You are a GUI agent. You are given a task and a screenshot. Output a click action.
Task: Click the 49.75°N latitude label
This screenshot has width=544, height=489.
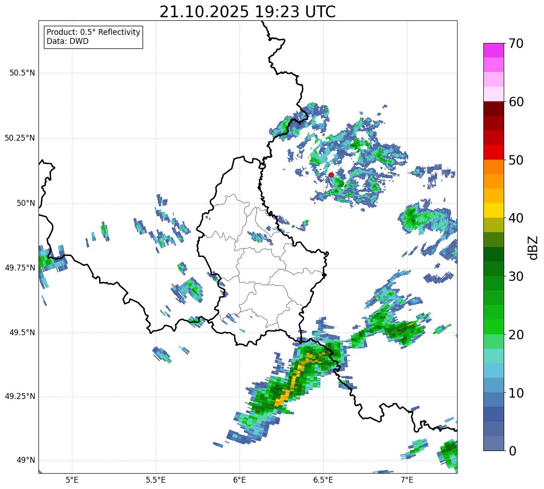click(x=19, y=268)
